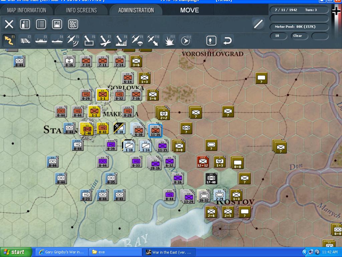Click the F12 end turn icon
The width and height of the screenshot is (342, 257).
pos(186,40)
